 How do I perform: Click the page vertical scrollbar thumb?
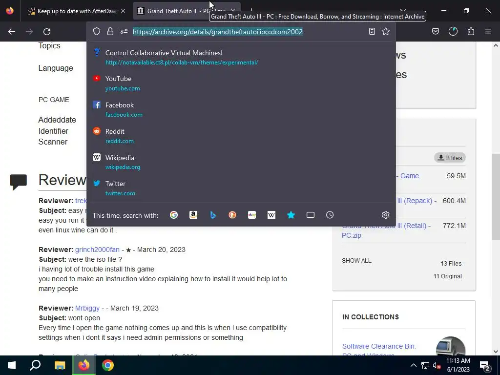pyautogui.click(x=496, y=197)
